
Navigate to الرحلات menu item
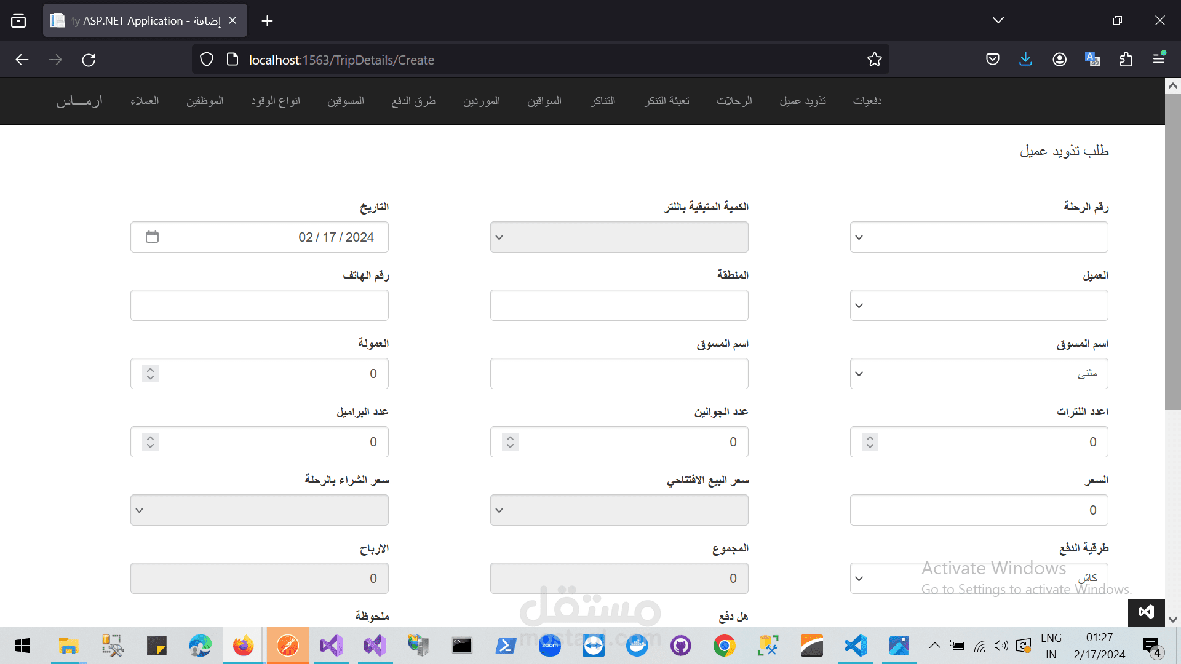pos(734,101)
